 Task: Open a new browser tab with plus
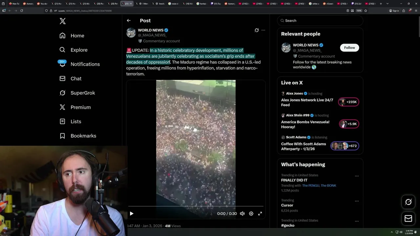click(x=381, y=4)
